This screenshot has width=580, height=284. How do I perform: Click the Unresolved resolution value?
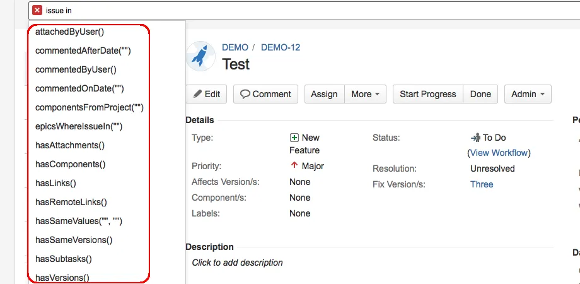click(x=492, y=169)
